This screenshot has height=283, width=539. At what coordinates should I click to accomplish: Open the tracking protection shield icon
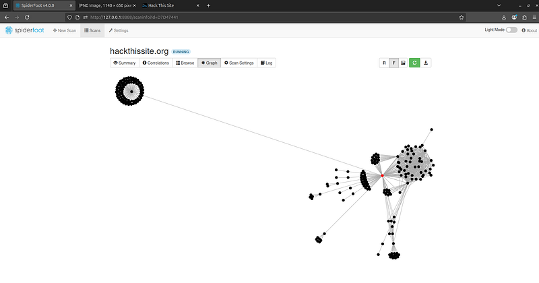[x=69, y=18]
